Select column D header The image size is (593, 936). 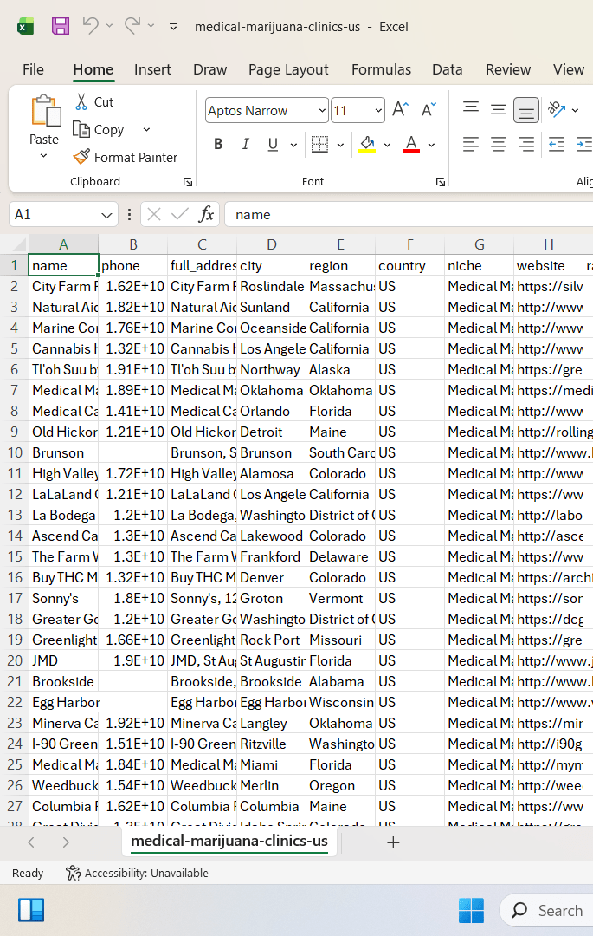click(271, 244)
